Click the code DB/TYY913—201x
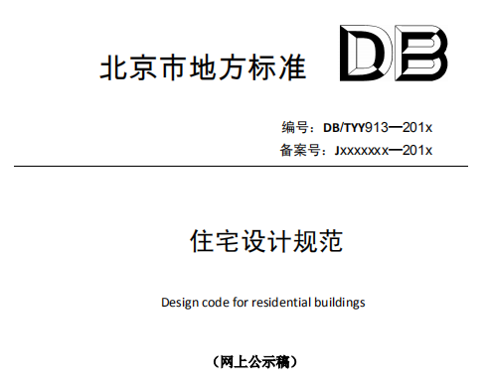 coord(378,127)
